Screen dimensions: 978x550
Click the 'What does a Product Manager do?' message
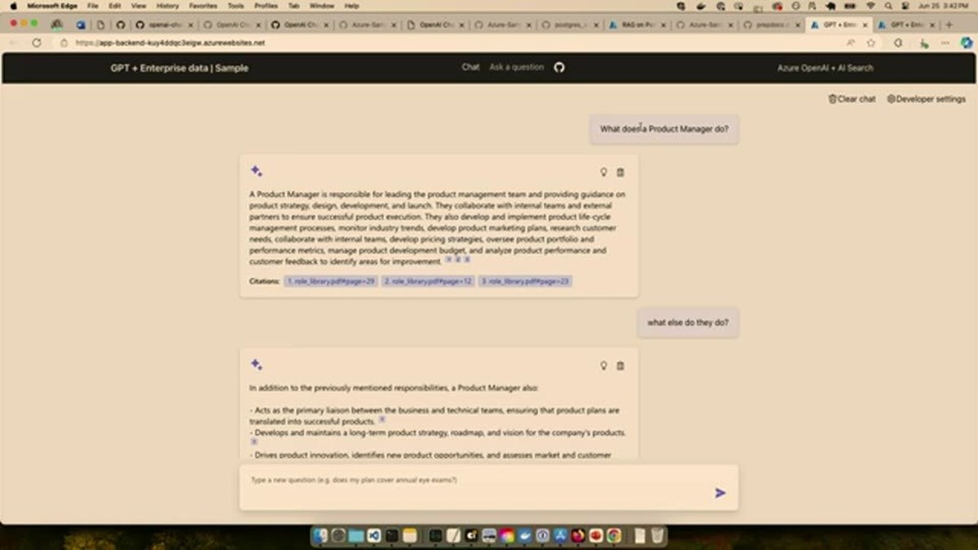pyautogui.click(x=664, y=129)
